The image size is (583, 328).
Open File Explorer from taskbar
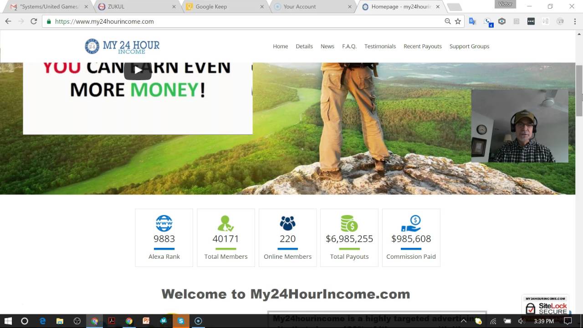[x=60, y=321]
